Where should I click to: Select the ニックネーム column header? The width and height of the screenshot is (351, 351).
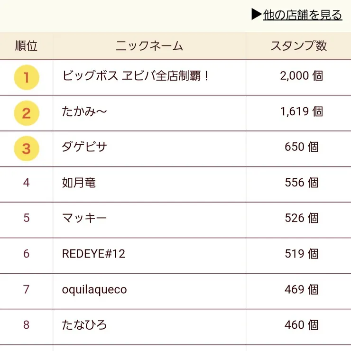point(149,46)
